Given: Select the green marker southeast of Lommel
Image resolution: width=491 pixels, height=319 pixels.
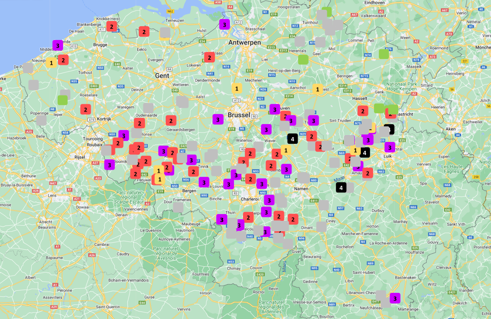Looking at the screenshot, I should coord(384,54).
